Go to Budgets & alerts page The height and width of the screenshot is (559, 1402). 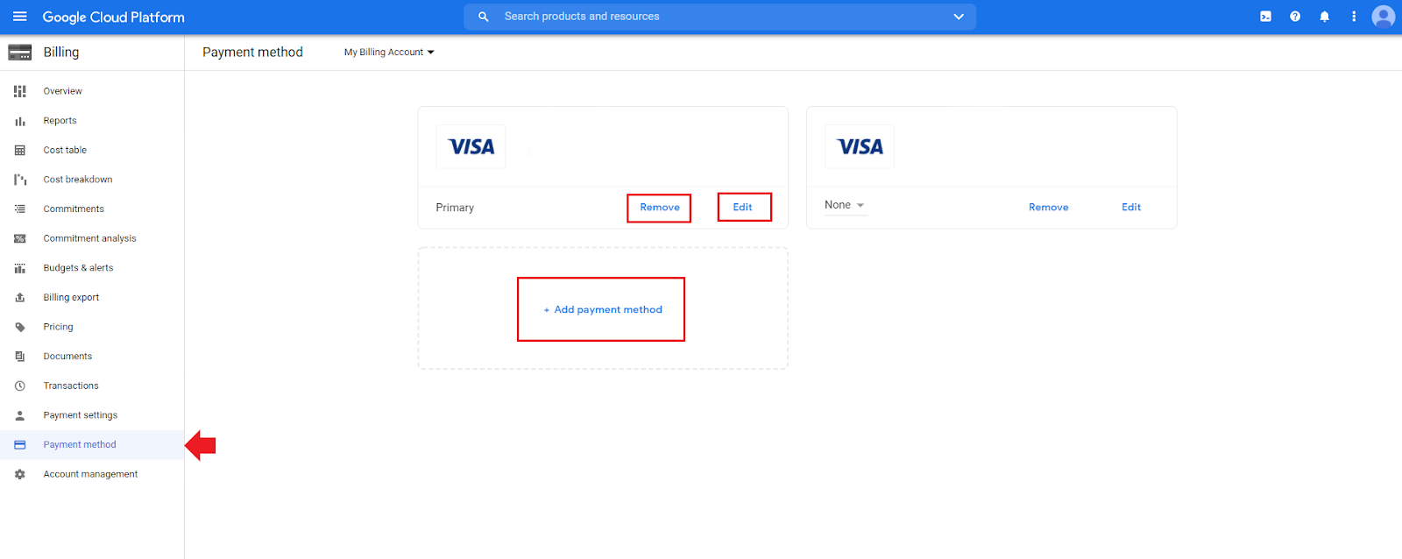[x=78, y=268]
